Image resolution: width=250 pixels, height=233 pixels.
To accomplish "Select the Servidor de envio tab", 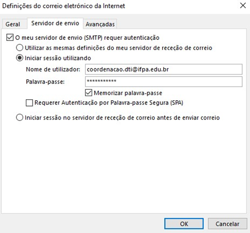I will 55,23.
